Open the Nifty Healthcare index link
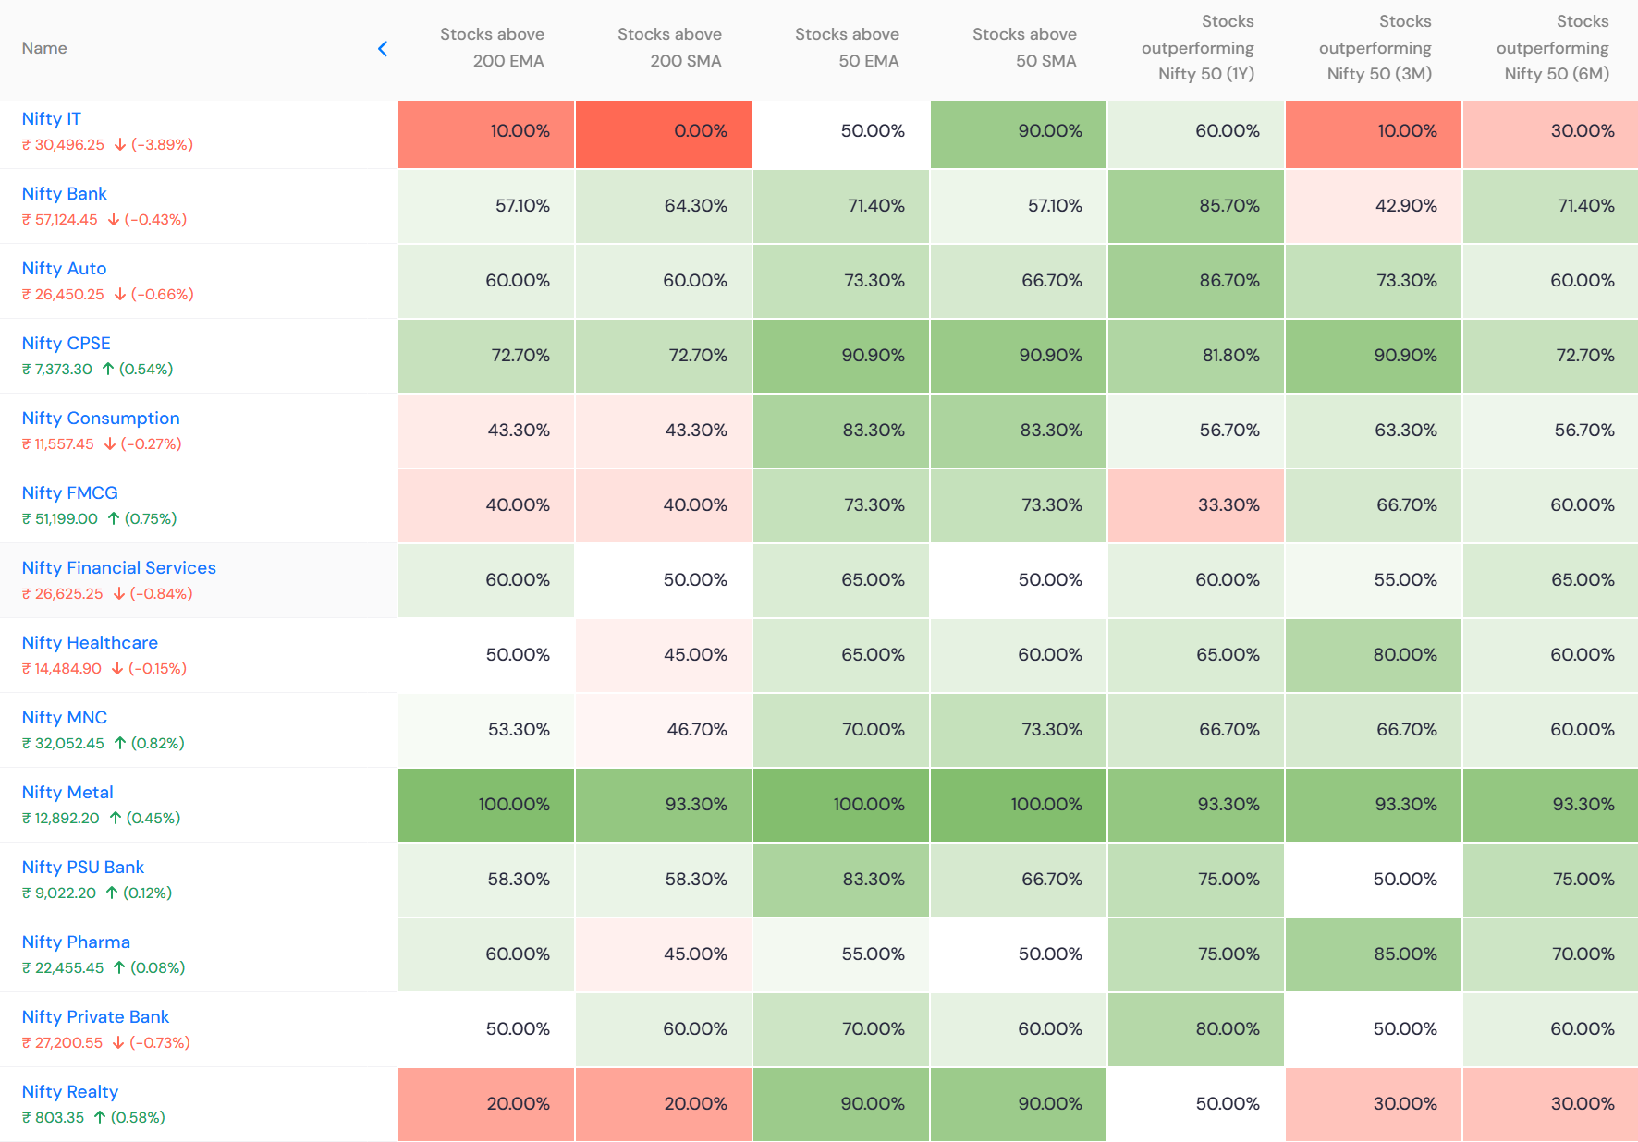The width and height of the screenshot is (1638, 1142). tap(90, 643)
